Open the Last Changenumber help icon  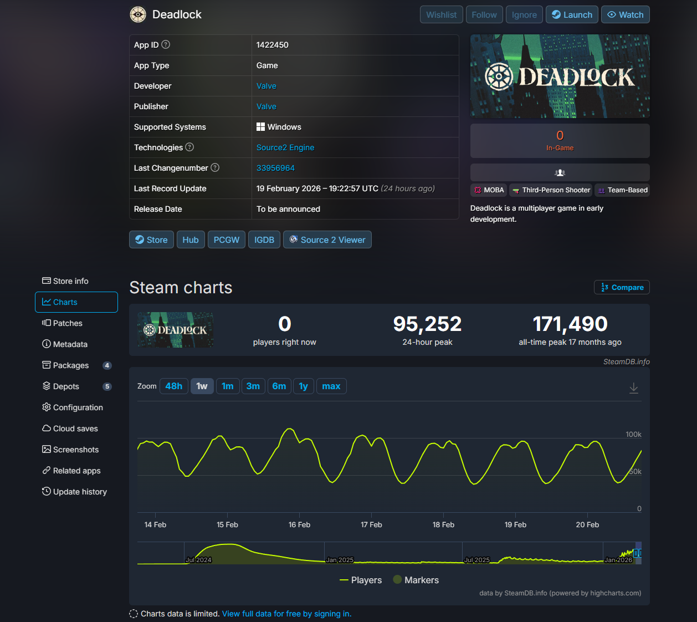[x=215, y=167]
